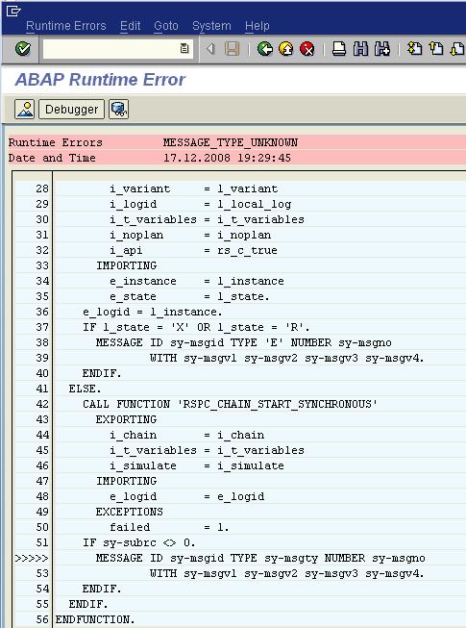The width and height of the screenshot is (466, 628).
Task: Click the >>>>> error line marker
Action: pyautogui.click(x=31, y=558)
